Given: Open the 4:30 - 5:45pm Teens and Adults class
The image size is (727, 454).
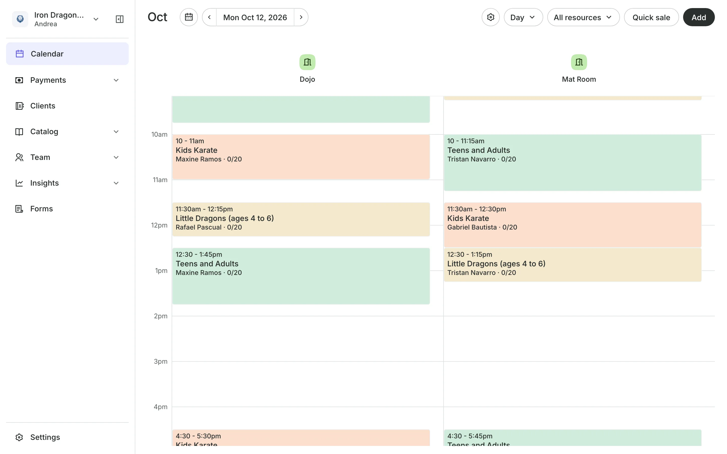Looking at the screenshot, I should point(573,438).
